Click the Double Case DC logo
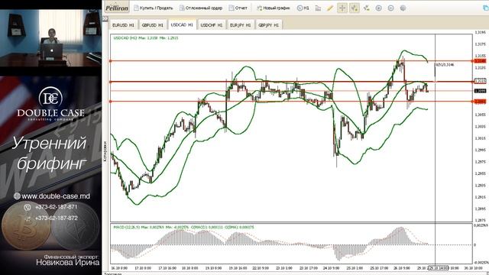The width and height of the screenshot is (489, 275). coord(50,99)
